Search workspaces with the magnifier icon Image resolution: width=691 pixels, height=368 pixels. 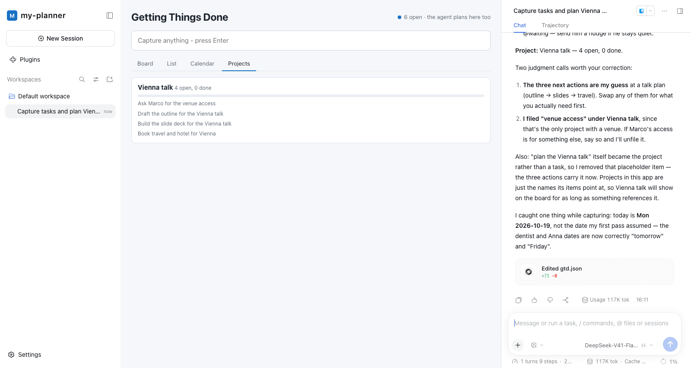[x=82, y=79]
